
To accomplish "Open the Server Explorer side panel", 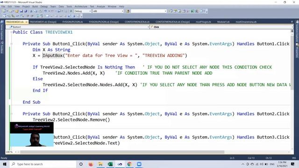I will coord(2,30).
